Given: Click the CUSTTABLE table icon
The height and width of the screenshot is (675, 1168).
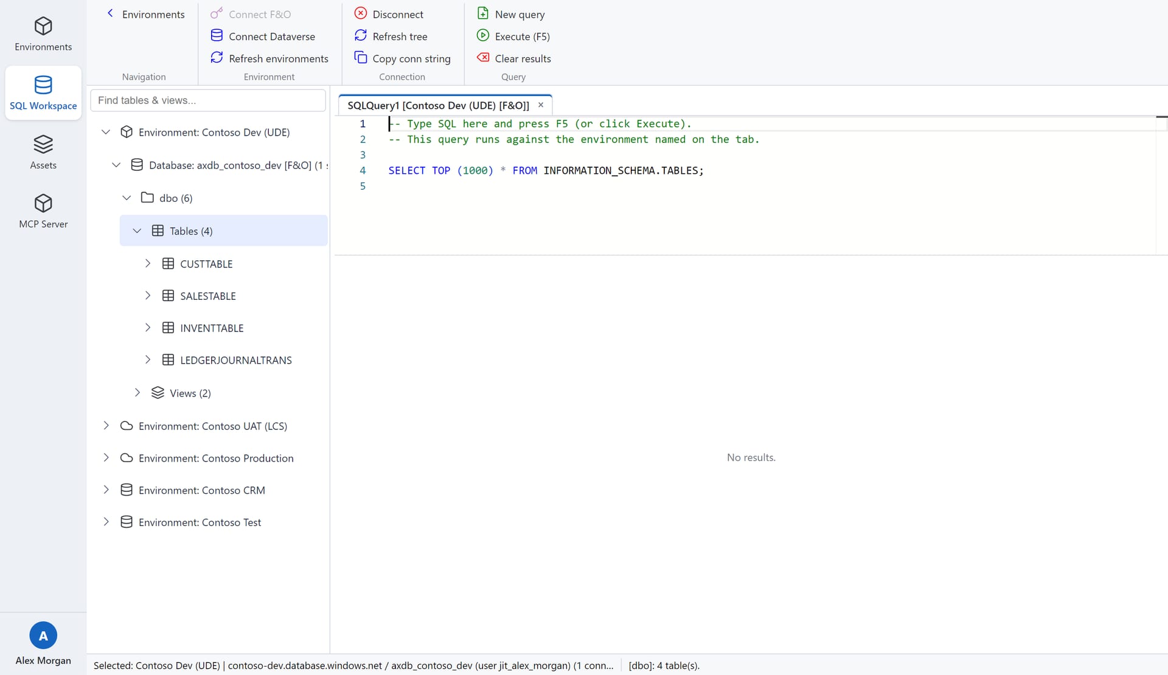Looking at the screenshot, I should tap(168, 263).
